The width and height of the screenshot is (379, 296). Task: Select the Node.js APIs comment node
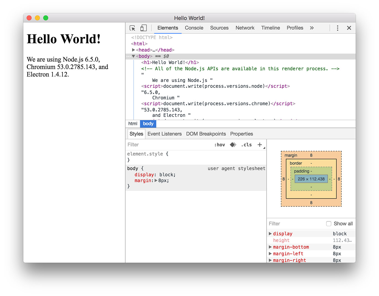(x=240, y=69)
